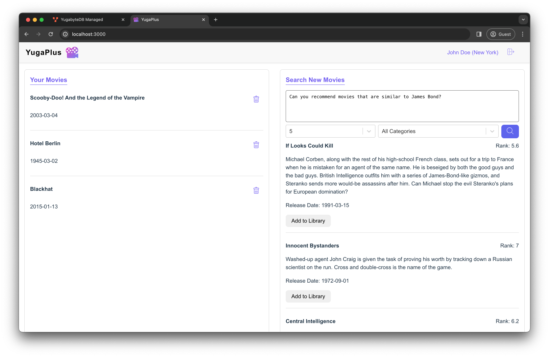
Task: Expand the tab list chevron
Action: pos(523,20)
